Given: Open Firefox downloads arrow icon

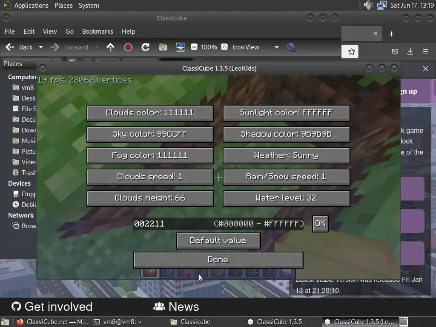Looking at the screenshot, I should [410, 52].
